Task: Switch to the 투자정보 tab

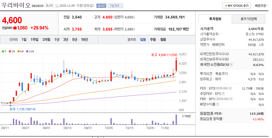Action: (x=215, y=19)
